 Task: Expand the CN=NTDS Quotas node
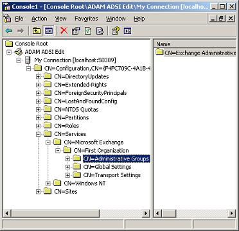point(38,110)
